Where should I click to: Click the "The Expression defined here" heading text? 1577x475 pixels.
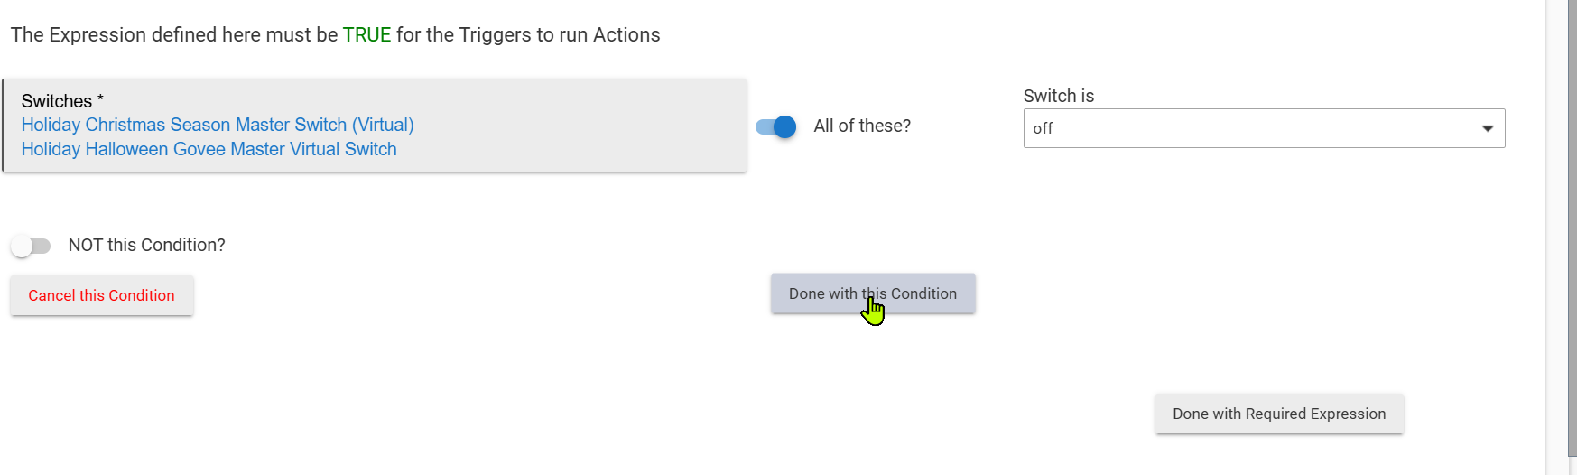tap(135, 35)
